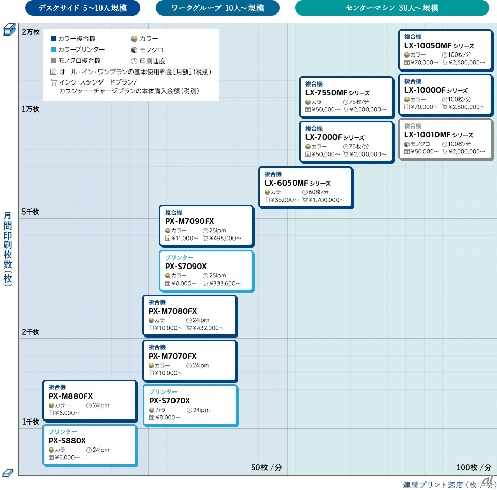The image size is (497, 490).
Task: Click the color icon on LX-7550MF card
Action: click(x=308, y=102)
